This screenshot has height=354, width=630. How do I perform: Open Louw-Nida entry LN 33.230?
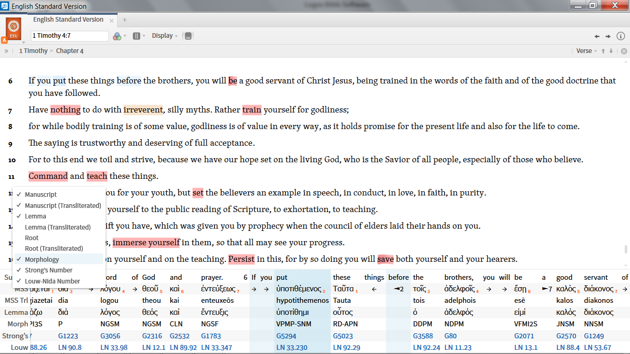(x=292, y=348)
